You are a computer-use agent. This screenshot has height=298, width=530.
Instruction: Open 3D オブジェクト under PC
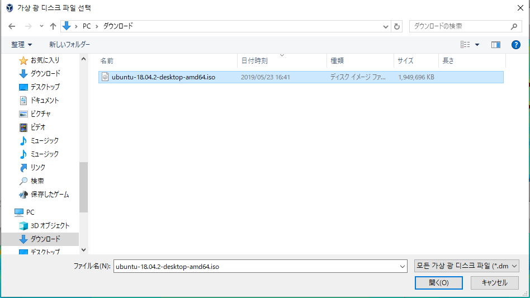(x=44, y=226)
